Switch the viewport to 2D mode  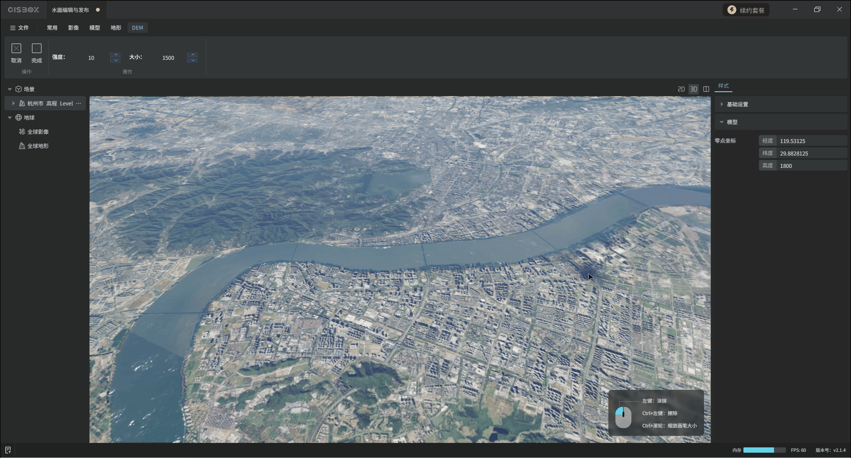pyautogui.click(x=681, y=89)
